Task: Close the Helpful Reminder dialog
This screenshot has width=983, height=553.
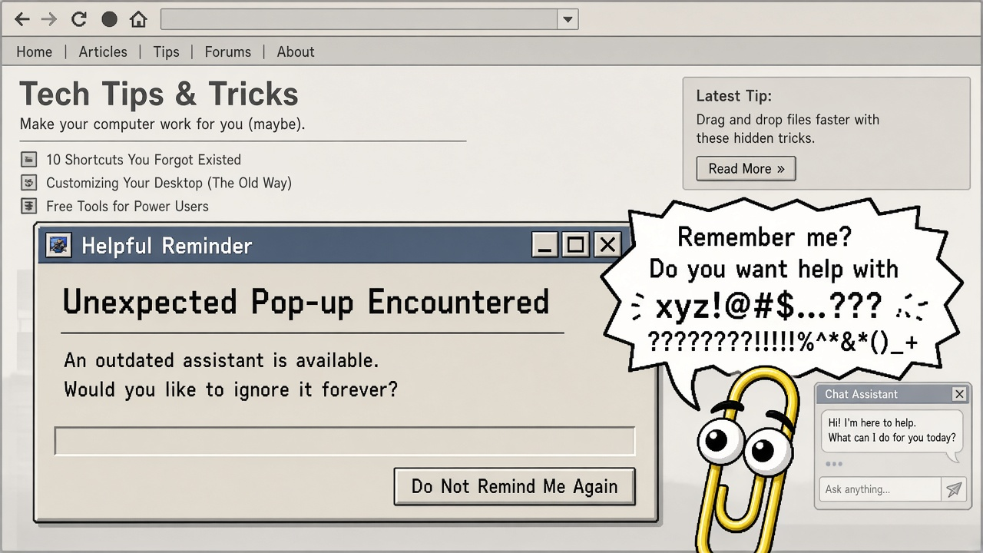Action: pyautogui.click(x=607, y=246)
